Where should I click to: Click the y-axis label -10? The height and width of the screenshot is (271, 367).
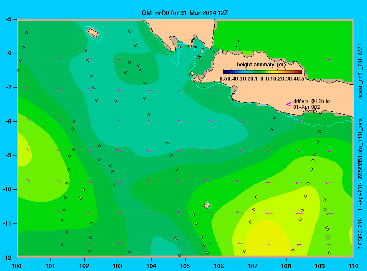click(x=7, y=189)
